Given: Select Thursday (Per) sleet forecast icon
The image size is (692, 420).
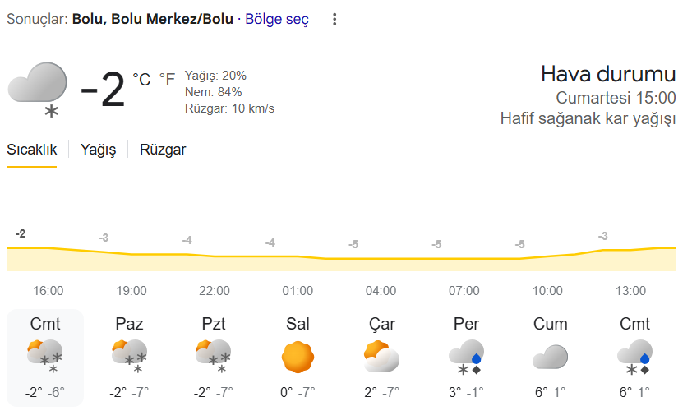Looking at the screenshot, I should 465,357.
